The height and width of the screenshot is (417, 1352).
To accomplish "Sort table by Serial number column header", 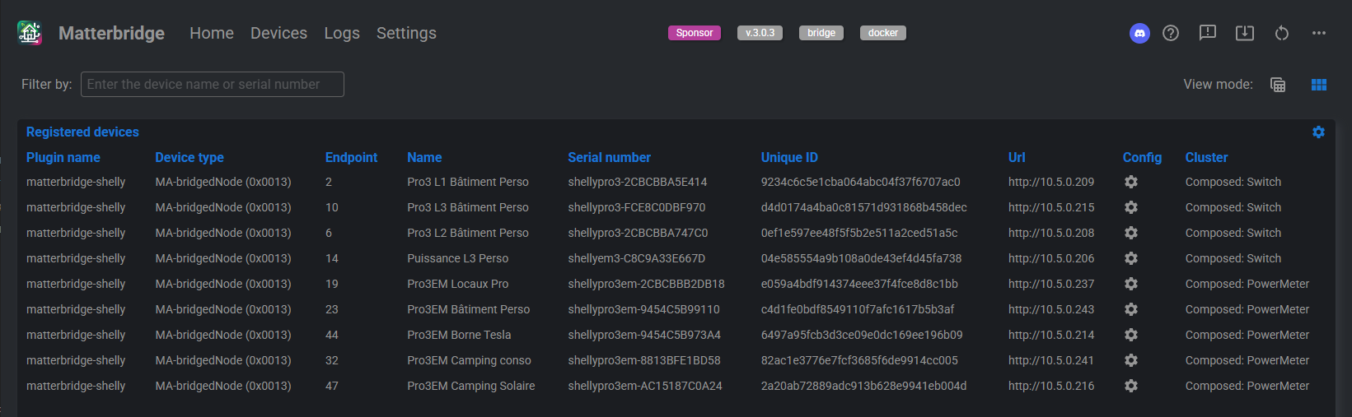I will coord(609,157).
